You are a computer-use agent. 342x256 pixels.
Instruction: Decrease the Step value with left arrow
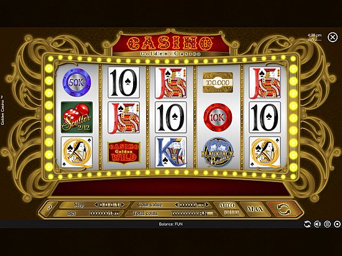[96, 205]
